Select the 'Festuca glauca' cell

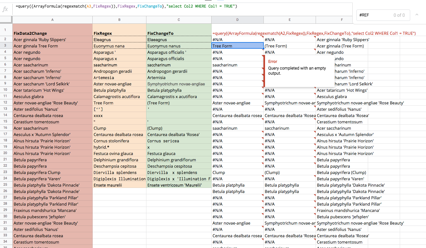(179, 153)
